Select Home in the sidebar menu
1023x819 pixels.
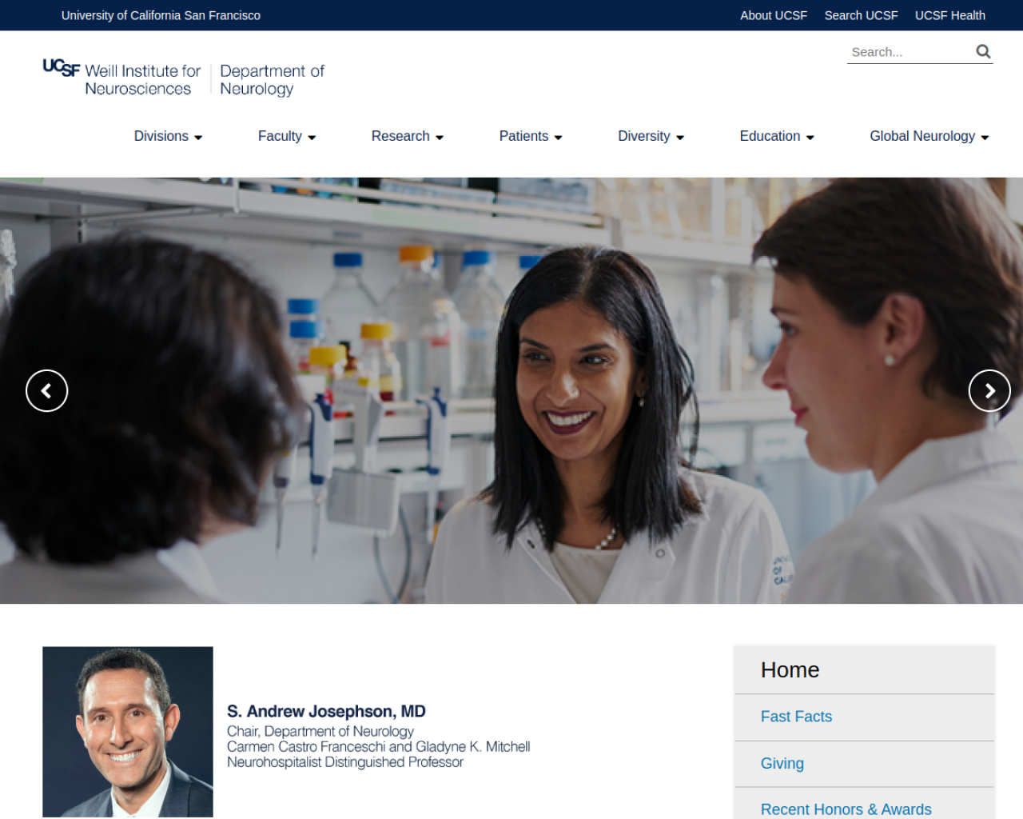click(x=790, y=670)
